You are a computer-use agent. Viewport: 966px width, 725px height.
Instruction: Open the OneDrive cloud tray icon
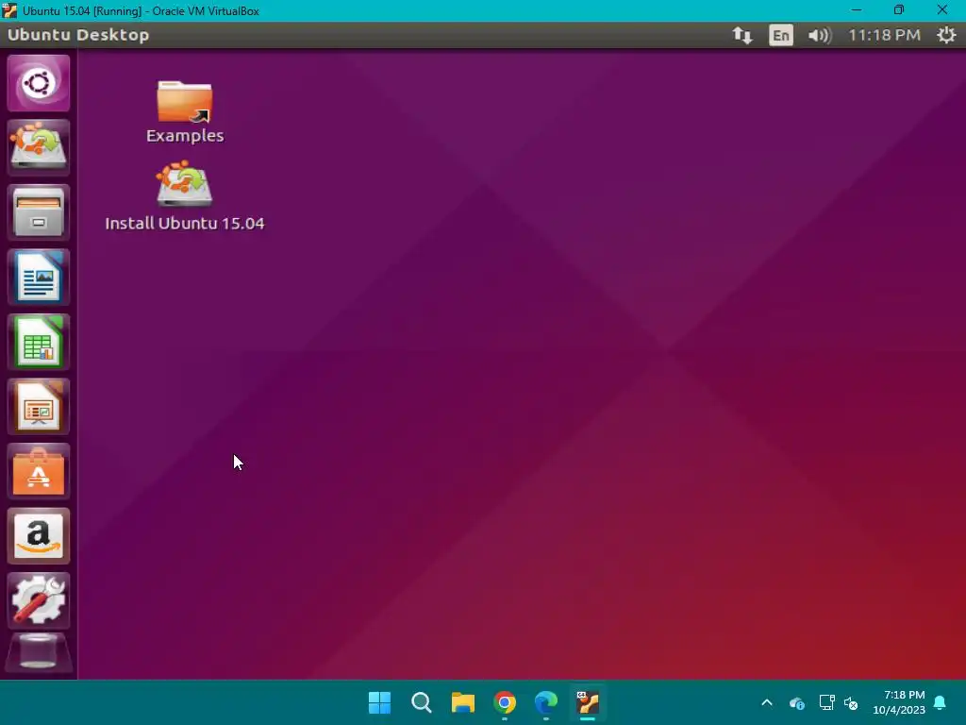(796, 702)
